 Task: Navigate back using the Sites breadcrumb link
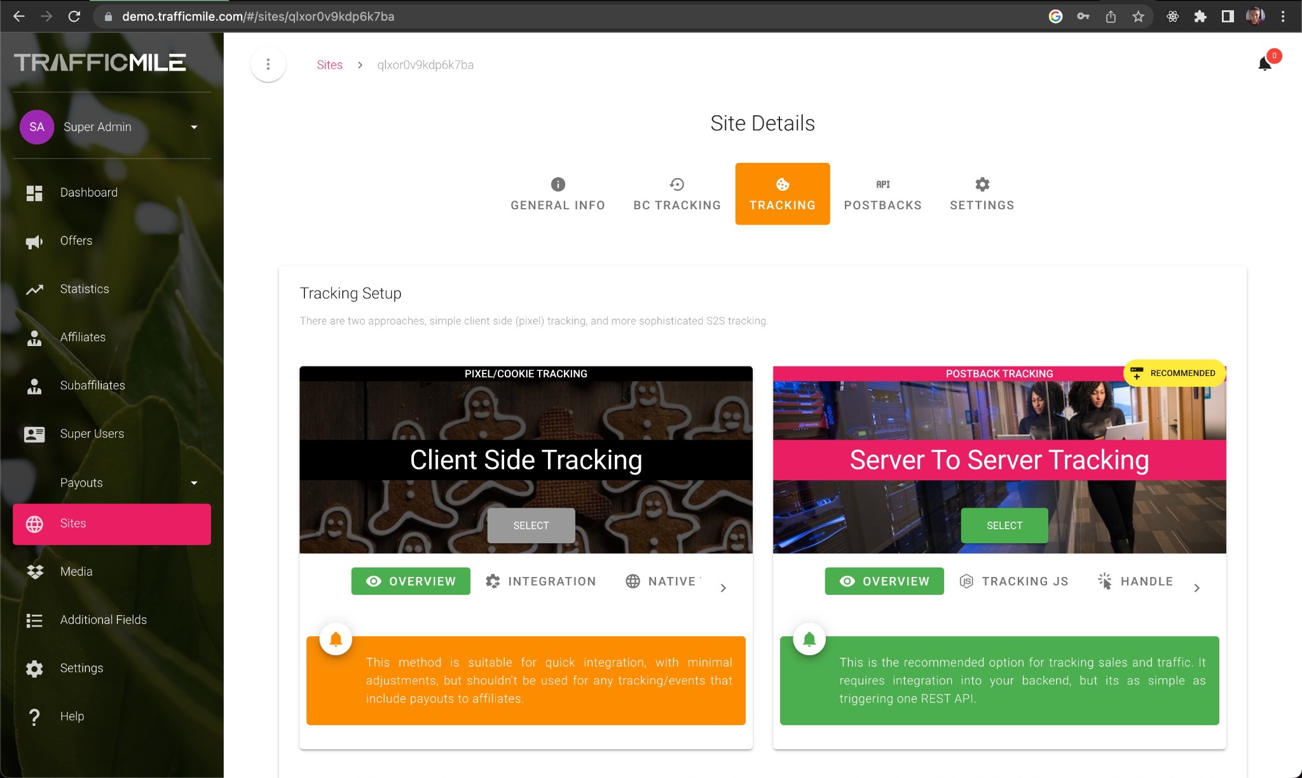point(329,64)
